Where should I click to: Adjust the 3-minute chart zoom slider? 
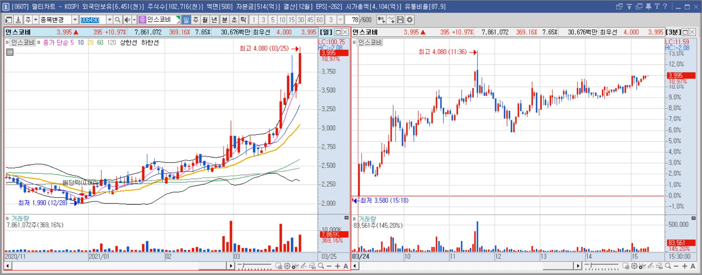pos(602,266)
